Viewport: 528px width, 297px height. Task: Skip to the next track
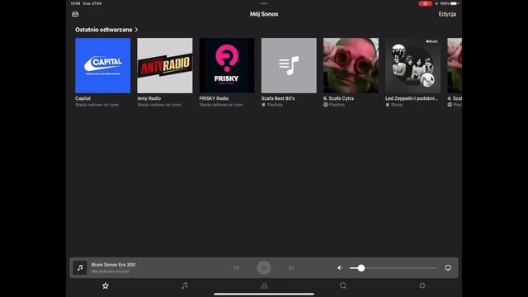291,267
